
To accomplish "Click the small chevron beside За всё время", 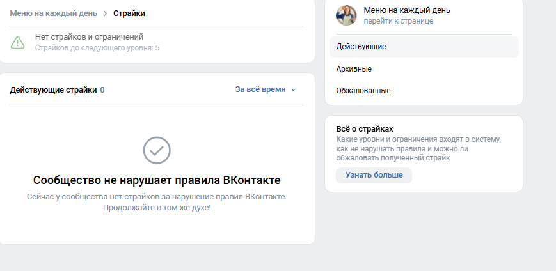I will [x=294, y=90].
